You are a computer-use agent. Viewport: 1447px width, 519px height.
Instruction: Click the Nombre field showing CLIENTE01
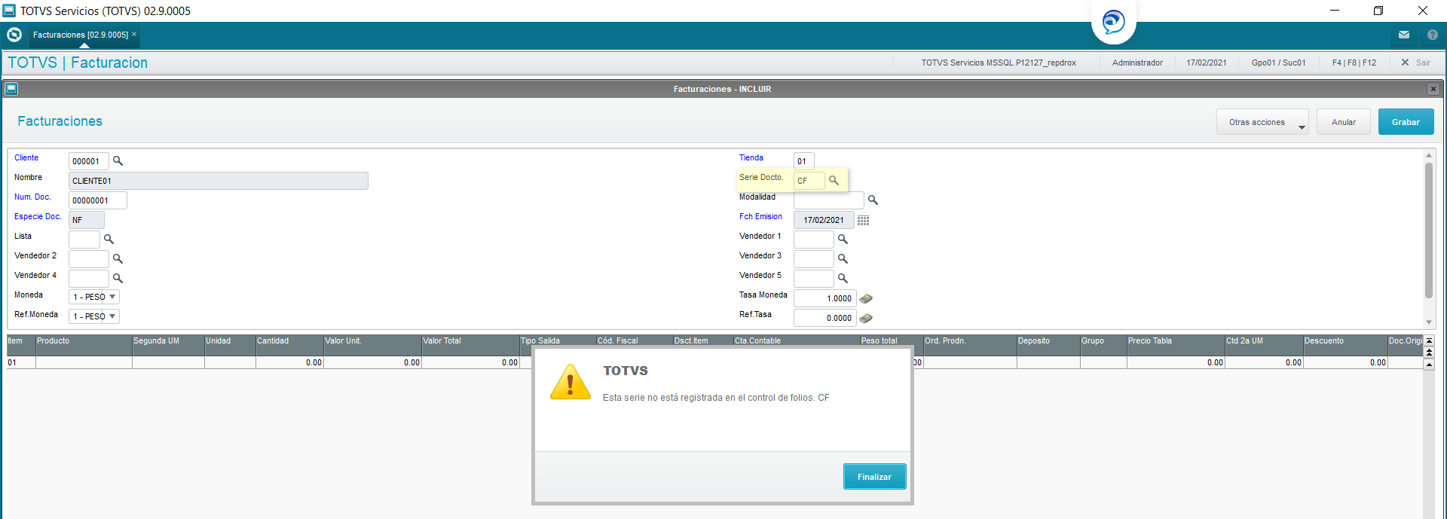(x=219, y=181)
